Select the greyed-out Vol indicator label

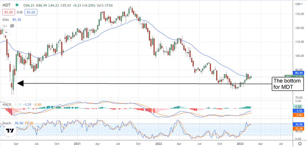(5, 26)
